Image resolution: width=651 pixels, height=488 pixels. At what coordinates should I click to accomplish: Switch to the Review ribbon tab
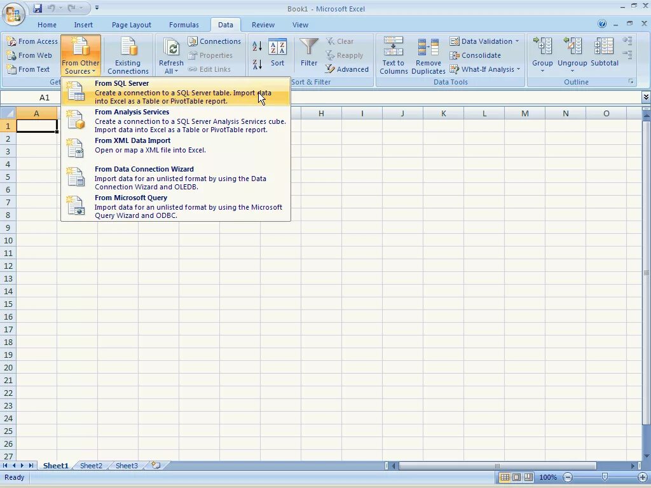pyautogui.click(x=263, y=25)
